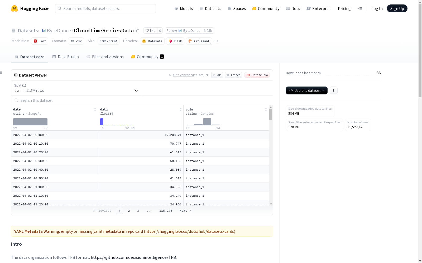Click the three-dot options button beside Use this dataset
The image size is (422, 263).
click(x=334, y=90)
